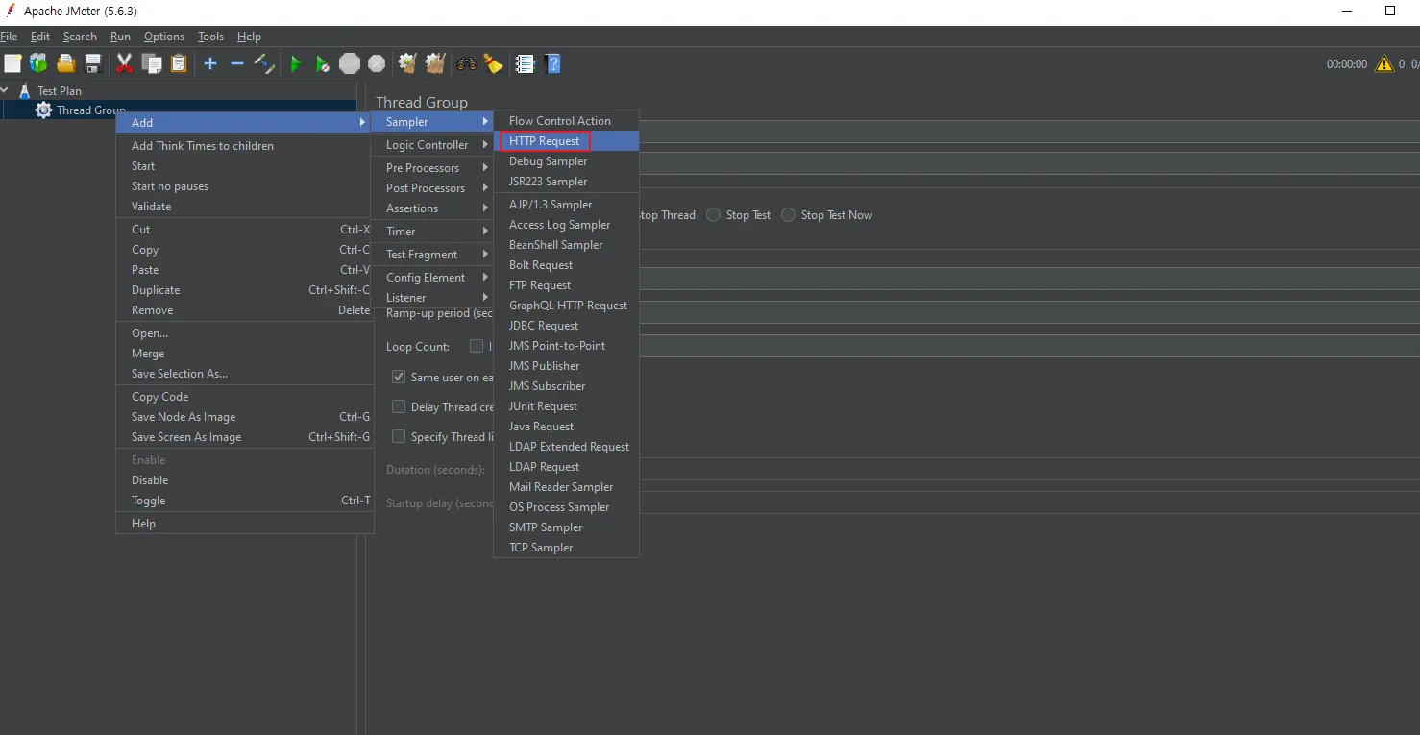The image size is (1420, 735).
Task: Select the Thread Group gear icon in tree
Action: pos(43,110)
